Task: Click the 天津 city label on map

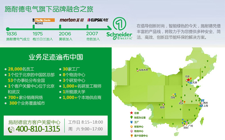Action: click(x=195, y=83)
